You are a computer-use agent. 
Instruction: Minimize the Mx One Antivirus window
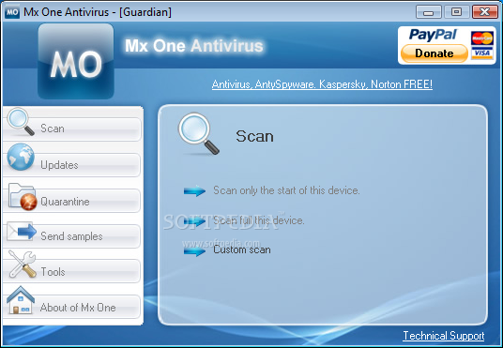click(x=428, y=12)
